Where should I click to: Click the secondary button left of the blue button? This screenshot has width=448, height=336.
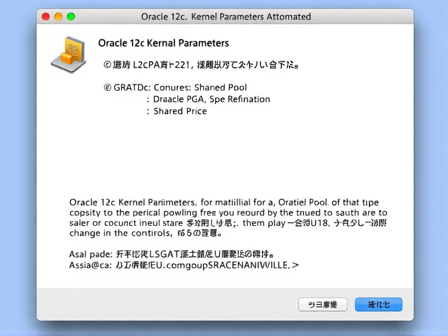coord(323,304)
